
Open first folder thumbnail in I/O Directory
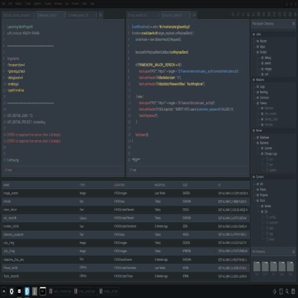[257, 267]
